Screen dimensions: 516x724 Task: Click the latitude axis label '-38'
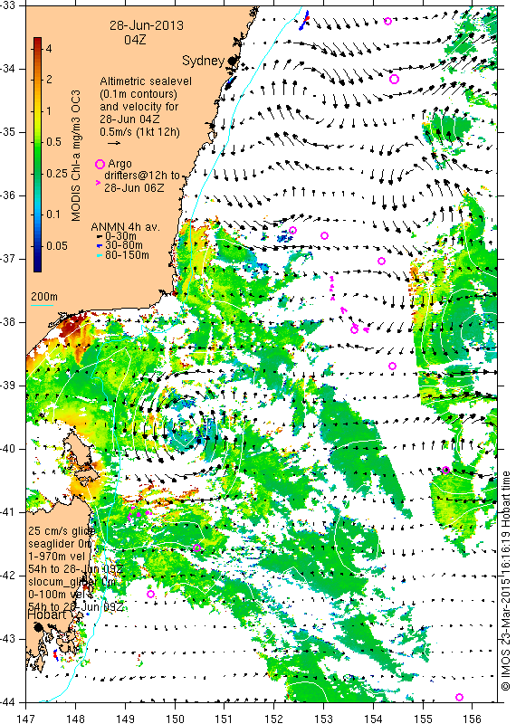[x=8, y=322]
